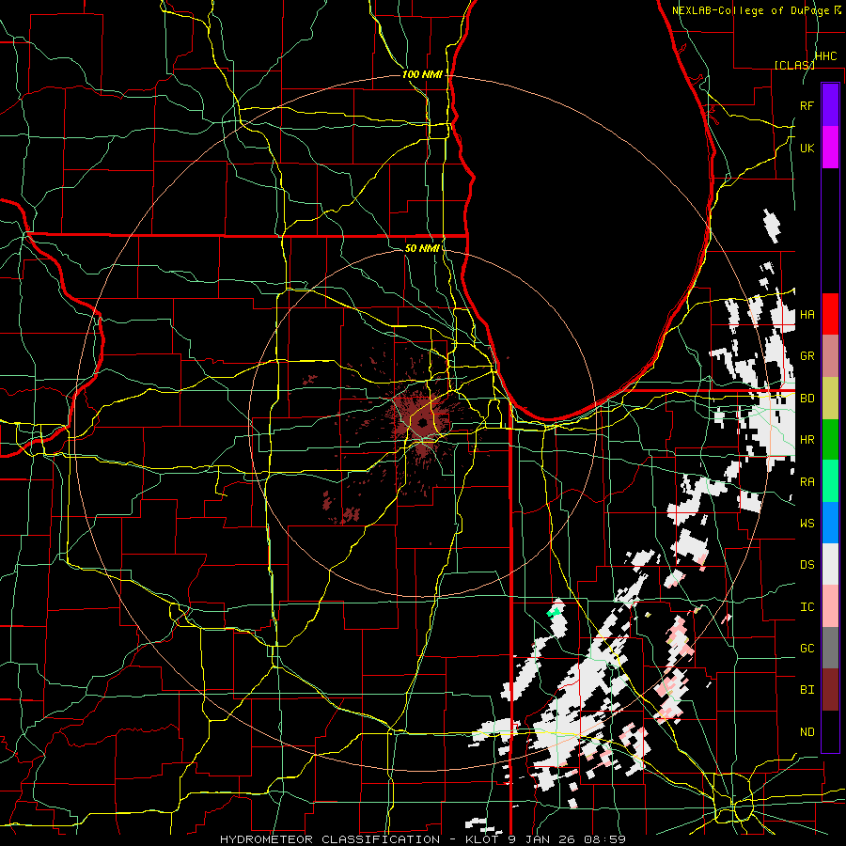The image size is (846, 846).
Task: Click the KLOT radar site dark center dot
Action: (x=422, y=422)
